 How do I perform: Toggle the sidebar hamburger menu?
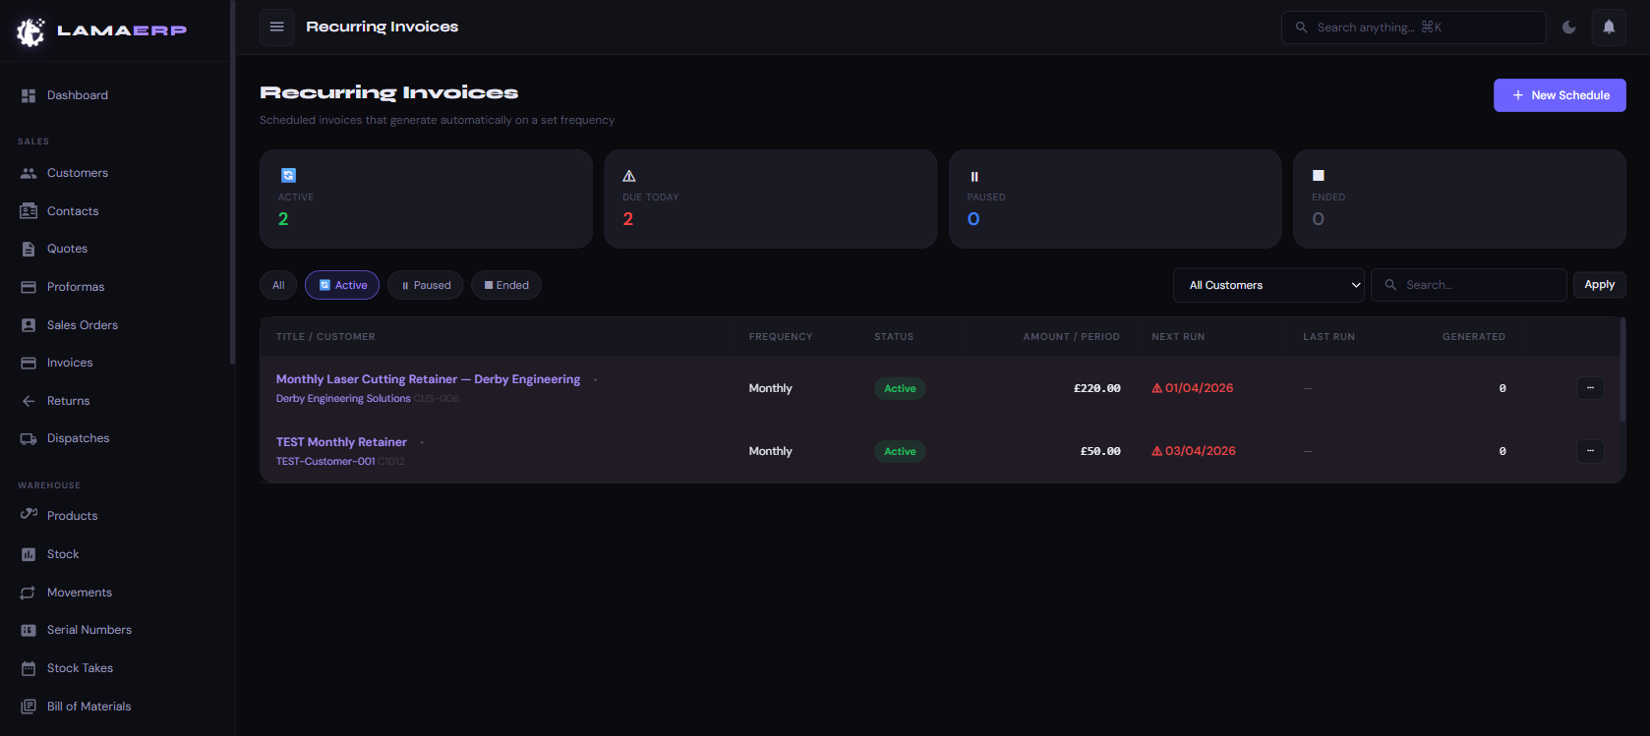276,27
